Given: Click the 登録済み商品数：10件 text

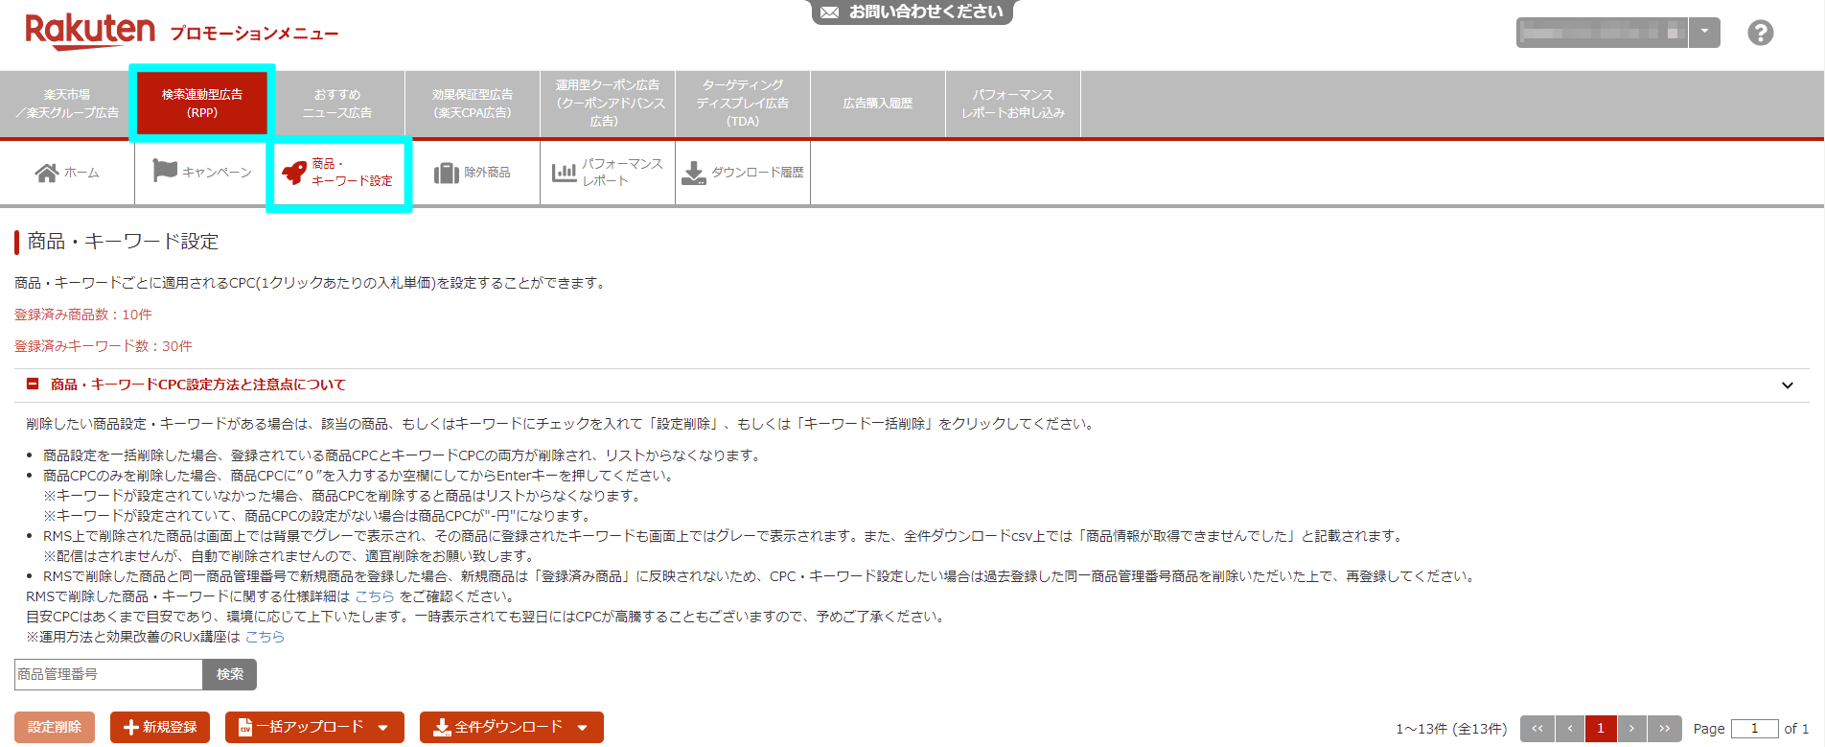Looking at the screenshot, I should coord(83,315).
